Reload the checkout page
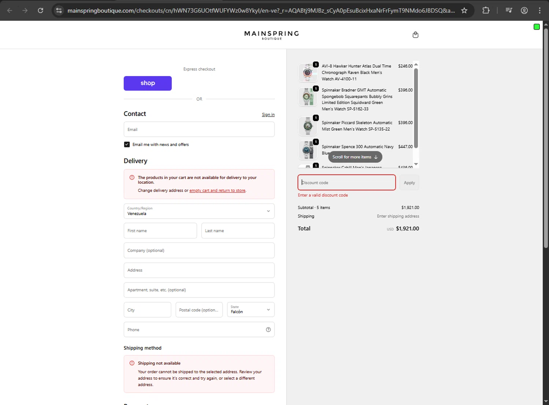This screenshot has height=405, width=549. pyautogui.click(x=41, y=10)
